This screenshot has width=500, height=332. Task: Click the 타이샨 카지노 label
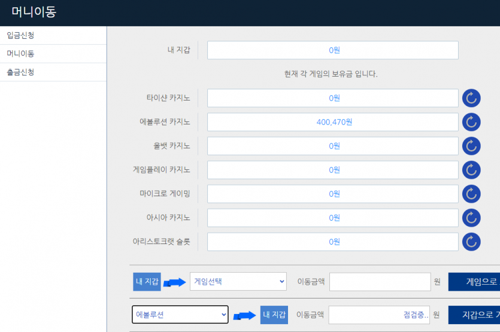tap(168, 98)
